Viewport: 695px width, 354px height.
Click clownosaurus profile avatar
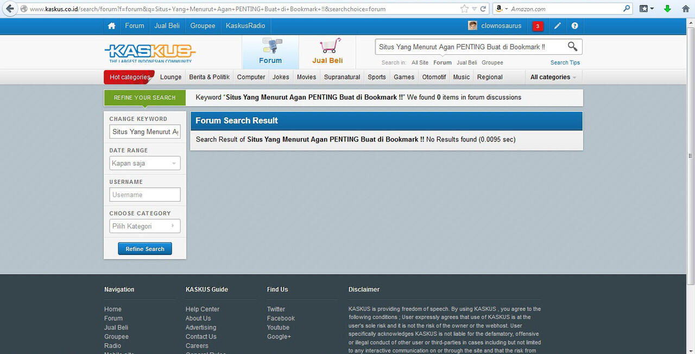pyautogui.click(x=472, y=25)
